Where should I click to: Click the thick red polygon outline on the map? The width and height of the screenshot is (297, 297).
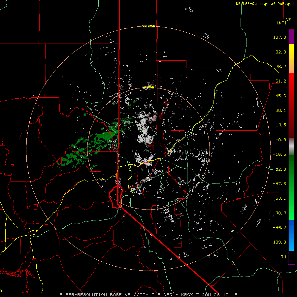116,197
